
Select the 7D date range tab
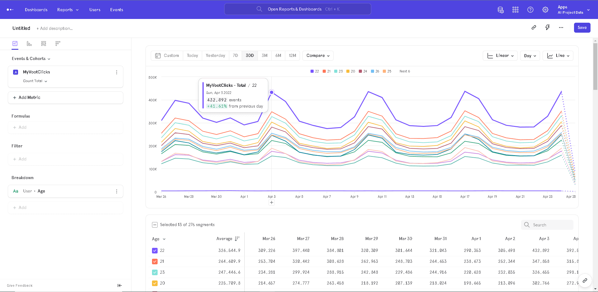pos(235,56)
